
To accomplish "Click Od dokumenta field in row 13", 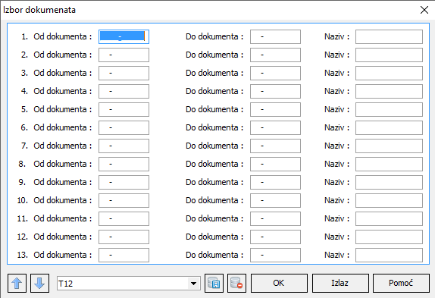I will [124, 255].
